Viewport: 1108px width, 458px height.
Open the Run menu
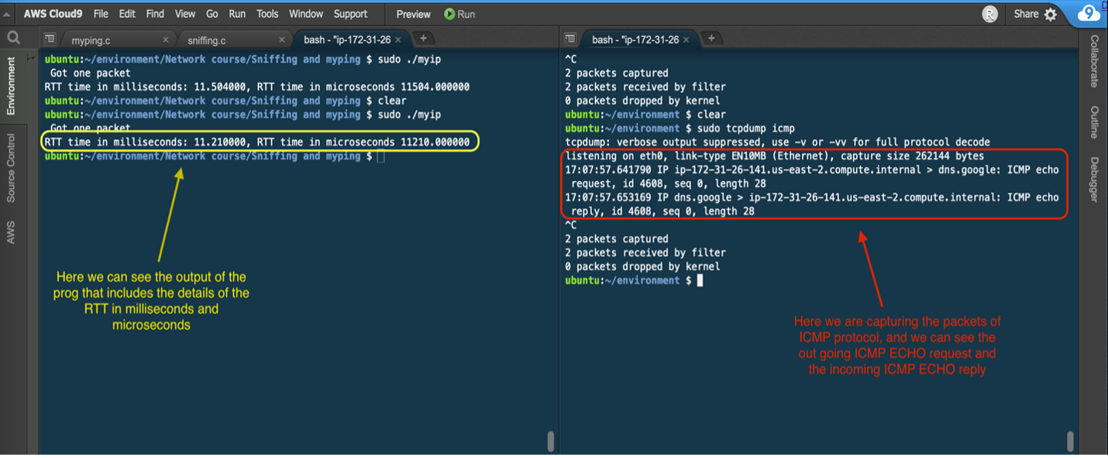pos(237,14)
